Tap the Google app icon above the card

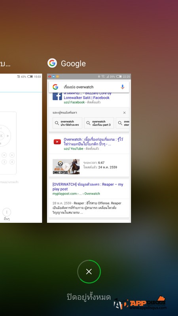point(52,63)
